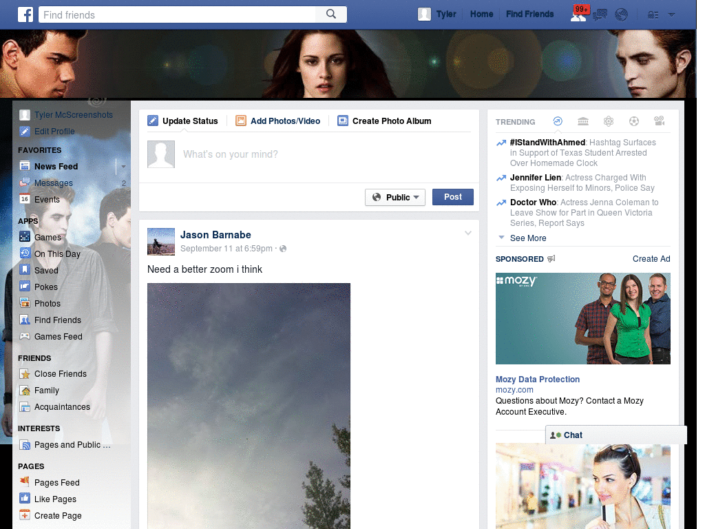Viewport: 705px width, 529px height.
Task: Open Mozy Data Protection ad link
Action: click(537, 380)
